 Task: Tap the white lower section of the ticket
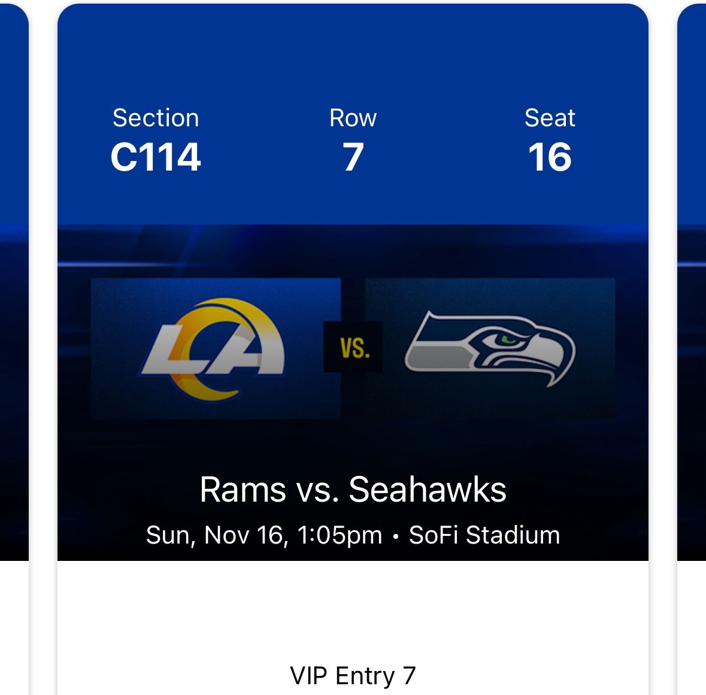(x=353, y=605)
